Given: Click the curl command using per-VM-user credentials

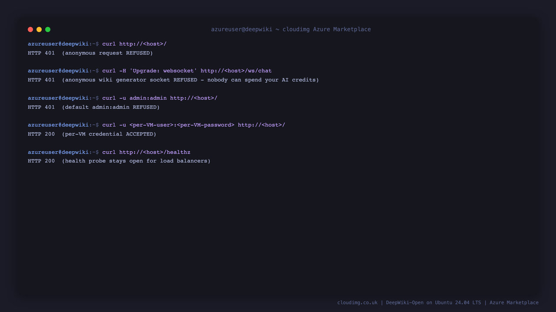Looking at the screenshot, I should [x=194, y=125].
